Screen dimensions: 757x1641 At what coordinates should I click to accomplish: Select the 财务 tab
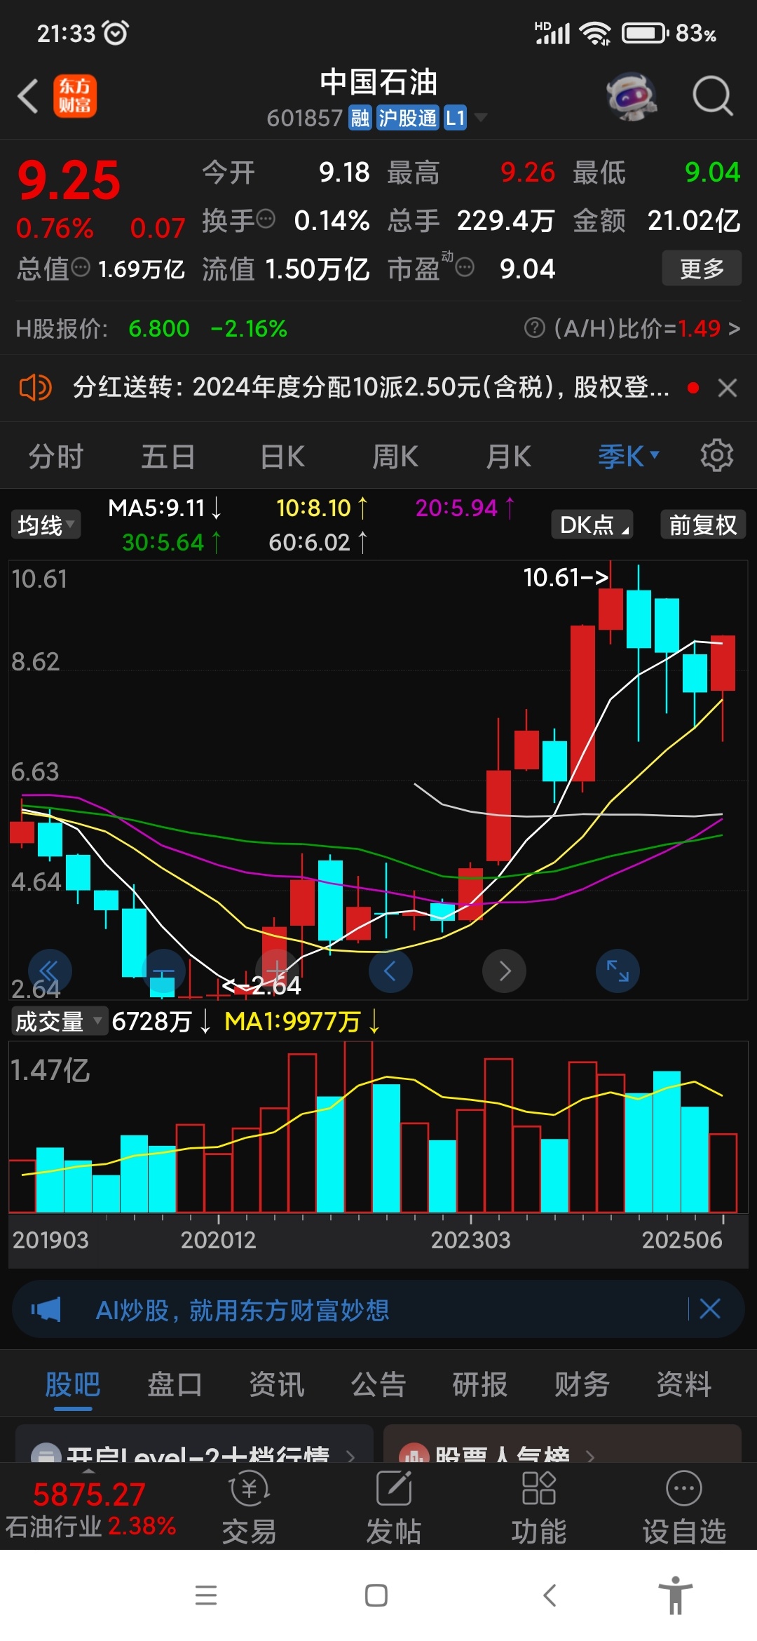[582, 1384]
